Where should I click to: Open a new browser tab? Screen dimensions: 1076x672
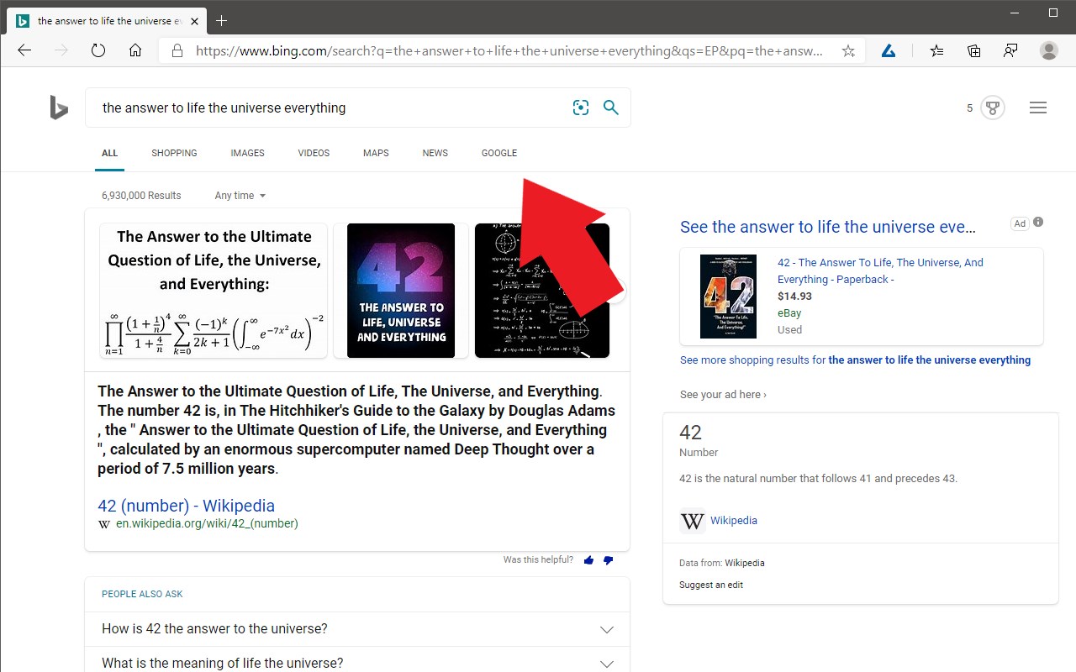point(221,20)
